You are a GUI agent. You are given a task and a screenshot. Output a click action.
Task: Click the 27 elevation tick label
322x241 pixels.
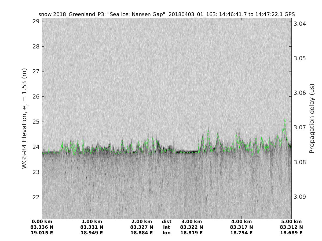click(36, 71)
